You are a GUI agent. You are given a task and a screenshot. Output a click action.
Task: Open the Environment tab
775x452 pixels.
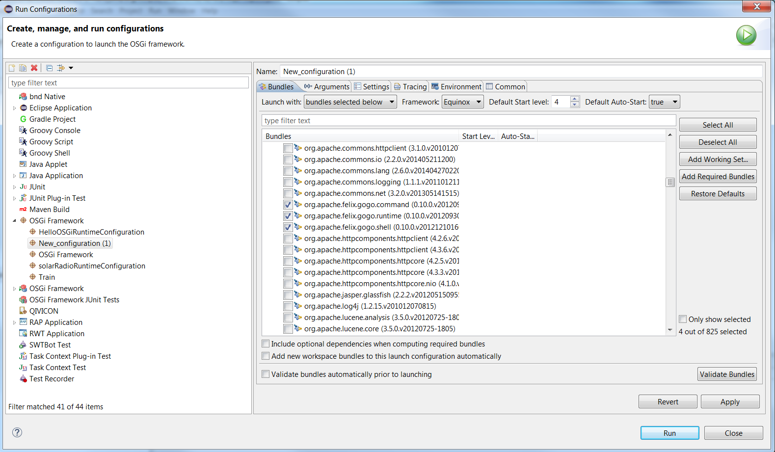coord(456,87)
